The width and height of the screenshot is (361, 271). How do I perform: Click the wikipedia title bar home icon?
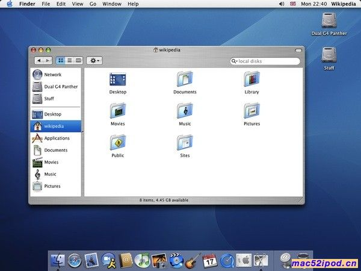tap(156, 50)
